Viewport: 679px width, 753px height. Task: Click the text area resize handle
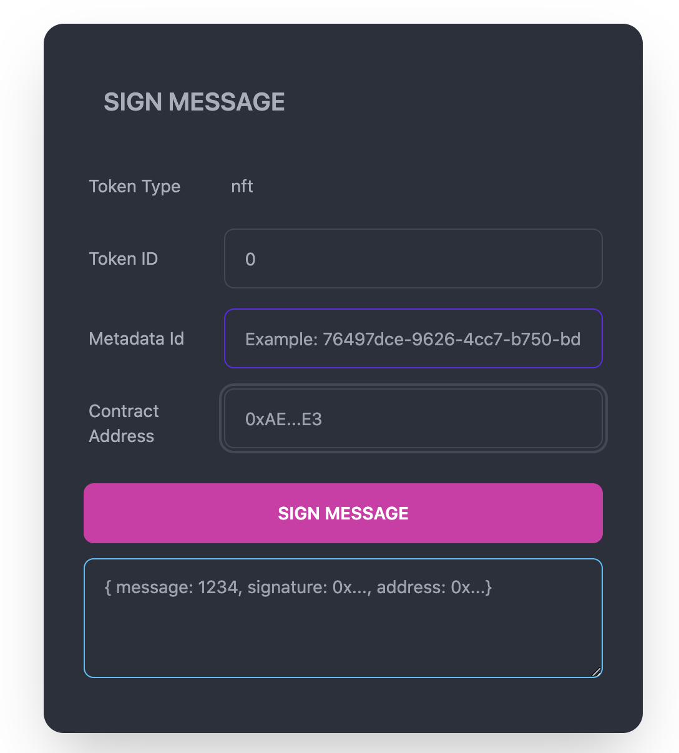click(596, 672)
